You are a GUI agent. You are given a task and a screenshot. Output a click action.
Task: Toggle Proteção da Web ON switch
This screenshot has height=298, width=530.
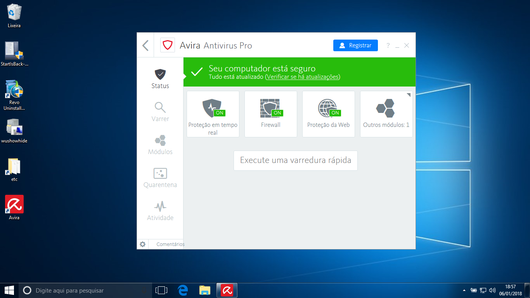pos(335,113)
